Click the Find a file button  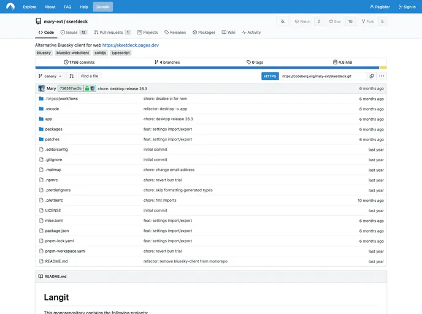coord(90,76)
